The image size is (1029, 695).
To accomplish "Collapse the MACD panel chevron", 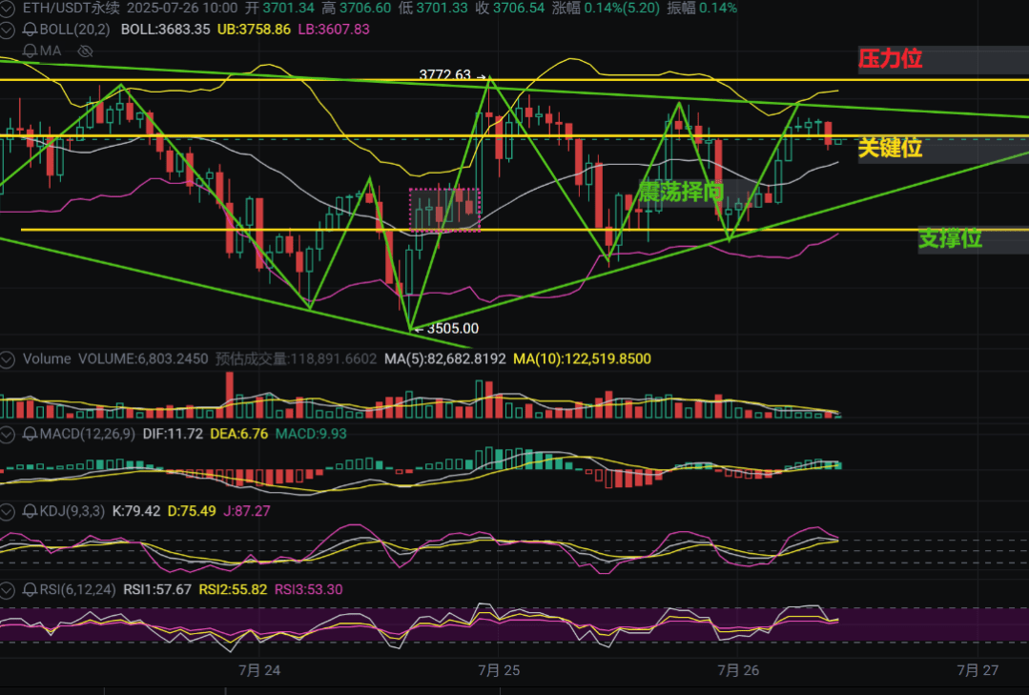I will (7, 434).
